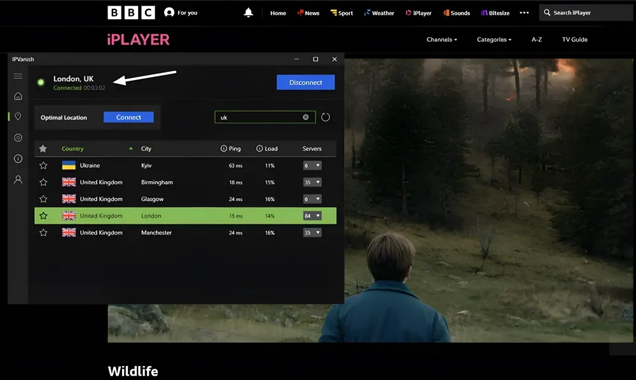The width and height of the screenshot is (636, 380).
Task: Open IPVanish account profile icon
Action: coord(18,179)
